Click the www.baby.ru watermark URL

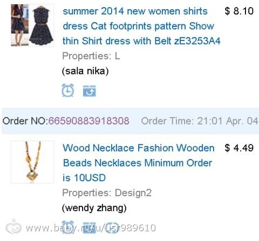(x=91, y=228)
